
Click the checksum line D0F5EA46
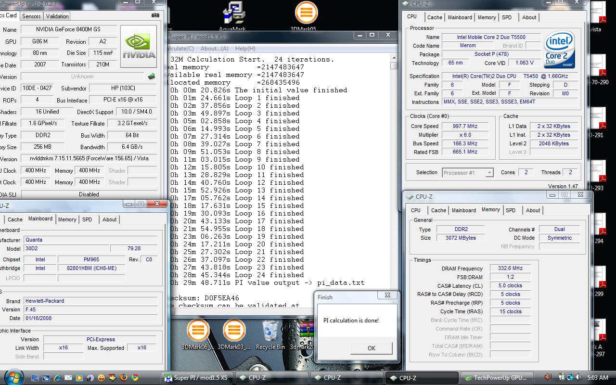(205, 298)
